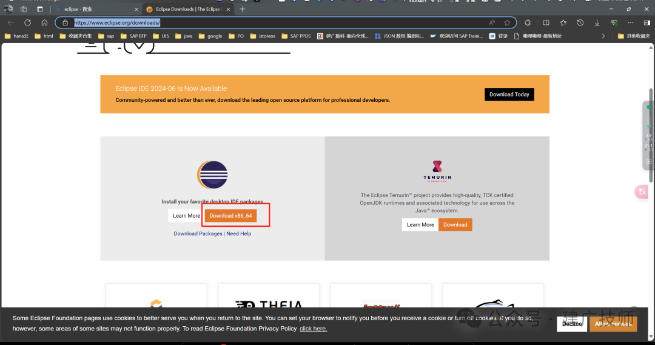Open privacy policy 'click here' link
Screen dimensions: 655x345
point(314,329)
